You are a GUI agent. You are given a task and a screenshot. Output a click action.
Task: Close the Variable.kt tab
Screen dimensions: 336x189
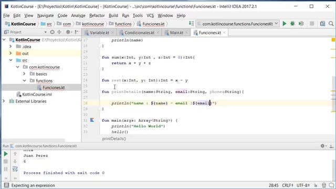(x=112, y=33)
